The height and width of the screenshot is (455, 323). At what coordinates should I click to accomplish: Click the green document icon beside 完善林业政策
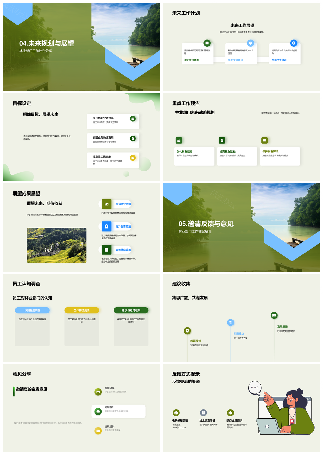106,250
